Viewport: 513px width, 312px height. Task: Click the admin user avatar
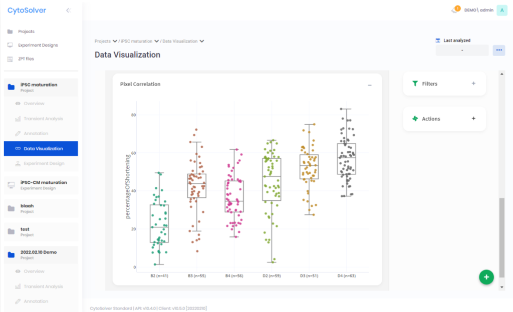[x=501, y=10]
